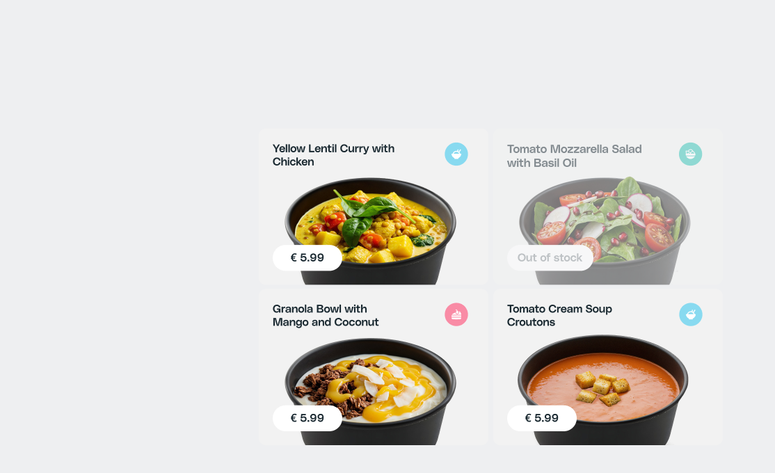
Task: Click the green salad icon on Tomato Mozzarella Salad
Action: tap(691, 154)
